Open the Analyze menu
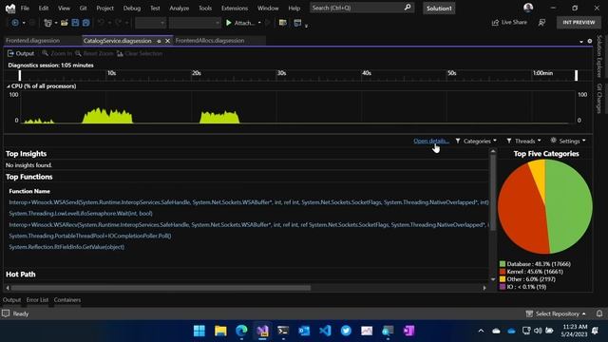608x342 pixels. pos(180,8)
